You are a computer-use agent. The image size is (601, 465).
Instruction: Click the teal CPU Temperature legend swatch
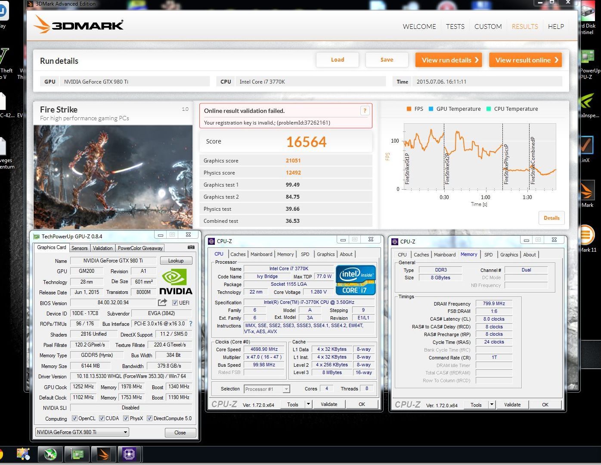(x=488, y=109)
